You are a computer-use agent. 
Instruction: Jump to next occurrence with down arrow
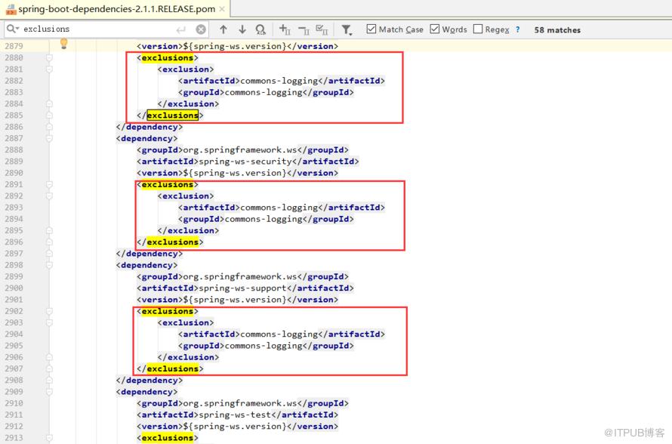242,29
